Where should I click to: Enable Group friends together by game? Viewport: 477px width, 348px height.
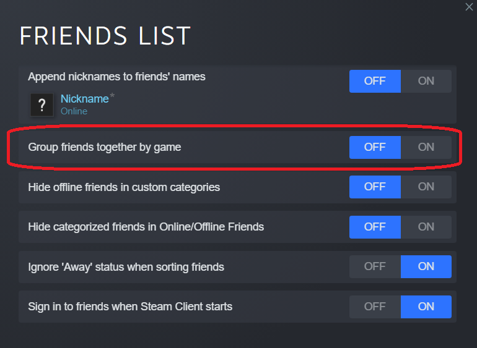(x=426, y=147)
